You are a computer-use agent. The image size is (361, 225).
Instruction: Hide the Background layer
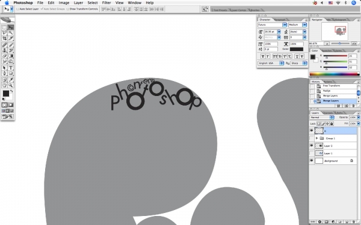click(312, 161)
